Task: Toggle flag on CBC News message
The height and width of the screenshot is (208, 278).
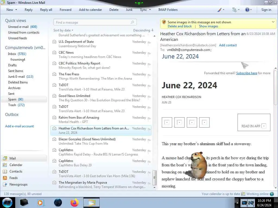Action: tap(149, 53)
